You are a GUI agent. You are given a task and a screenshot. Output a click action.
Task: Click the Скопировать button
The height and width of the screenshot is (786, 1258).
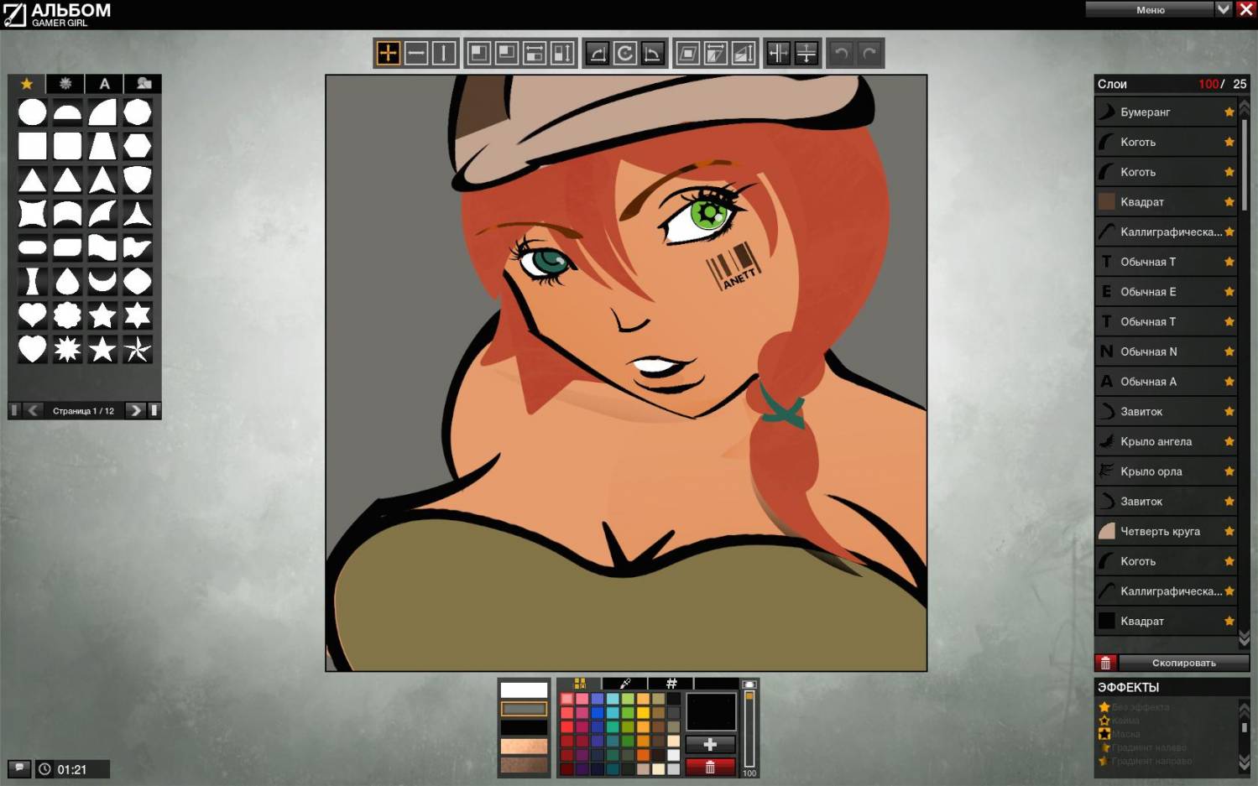tap(1183, 663)
